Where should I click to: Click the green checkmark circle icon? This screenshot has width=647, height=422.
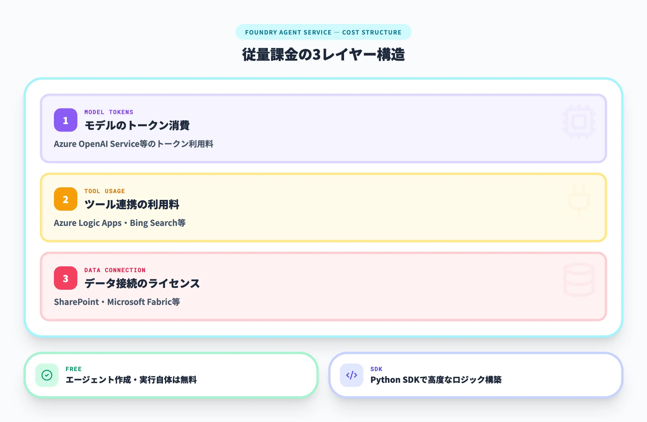tap(47, 375)
